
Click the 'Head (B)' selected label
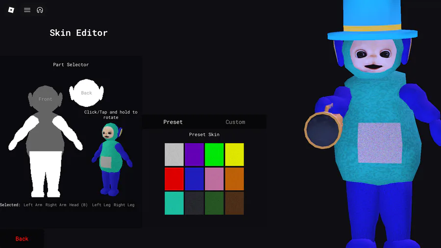click(x=78, y=205)
